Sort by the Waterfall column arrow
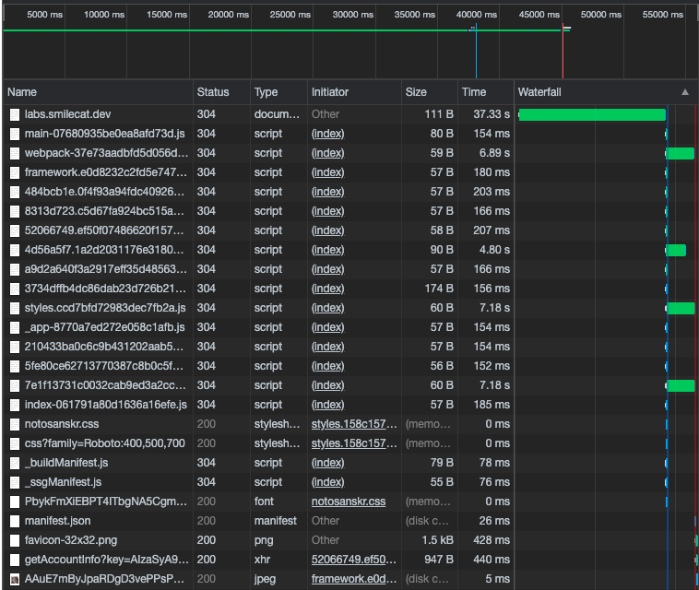699x590 pixels. click(x=684, y=92)
